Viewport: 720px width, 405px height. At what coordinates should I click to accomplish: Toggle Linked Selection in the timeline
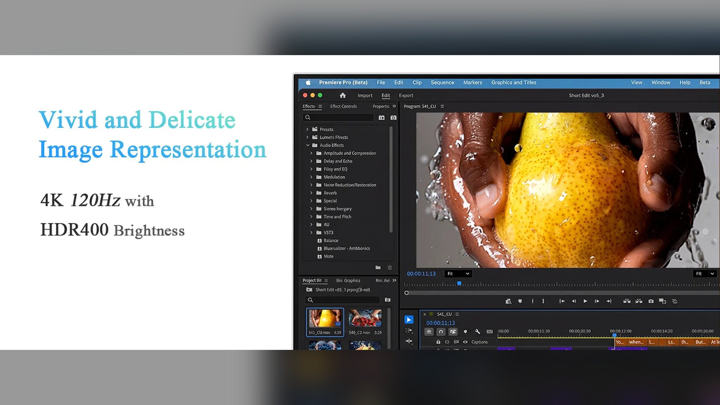pyautogui.click(x=453, y=331)
